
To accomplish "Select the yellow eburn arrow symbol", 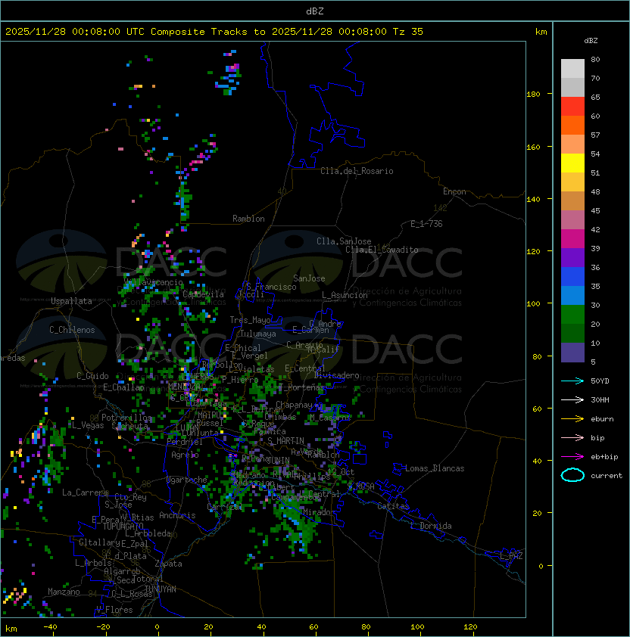I will pyautogui.click(x=572, y=419).
